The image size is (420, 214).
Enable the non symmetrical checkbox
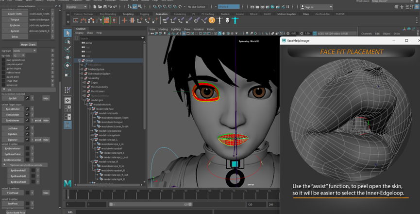3,60
